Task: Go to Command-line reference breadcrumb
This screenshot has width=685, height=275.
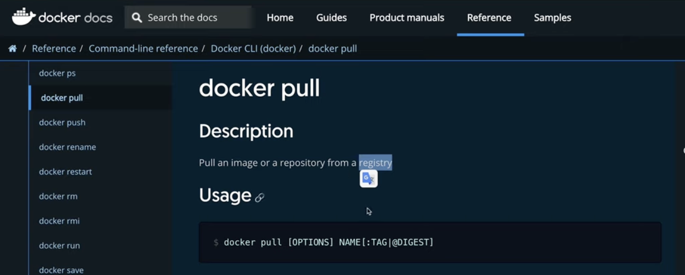Action: tap(143, 49)
